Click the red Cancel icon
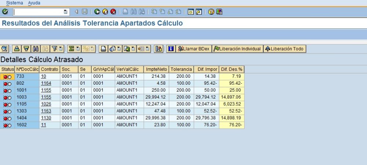The image size is (367, 165). [x=113, y=12]
